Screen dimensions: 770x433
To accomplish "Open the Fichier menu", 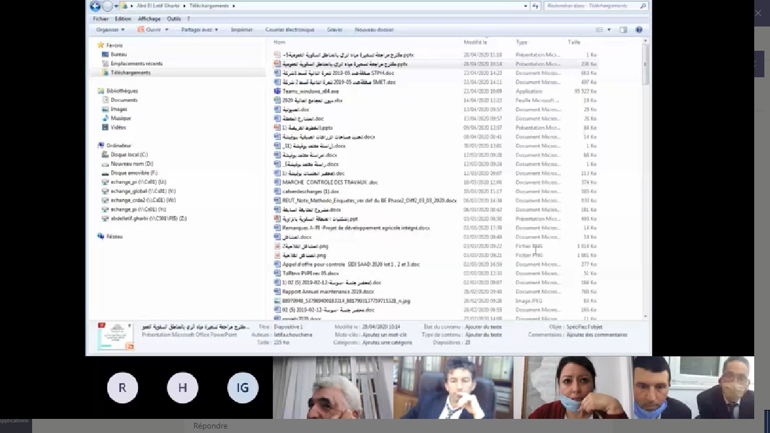I will point(100,19).
